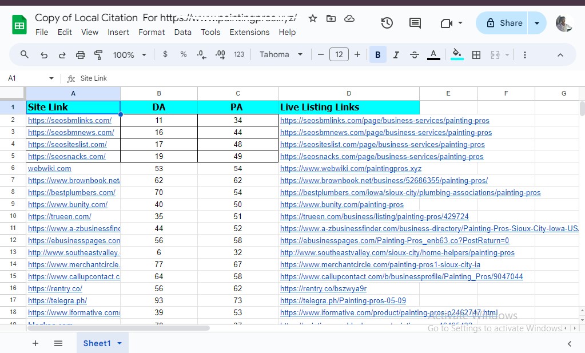Click the print icon in toolbar
The image size is (585, 353).
pyautogui.click(x=81, y=55)
